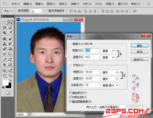Image resolution: width=153 pixels, height=118 pixels.
Task: Click Distribute Top Edges icon
Action: coord(103,11)
